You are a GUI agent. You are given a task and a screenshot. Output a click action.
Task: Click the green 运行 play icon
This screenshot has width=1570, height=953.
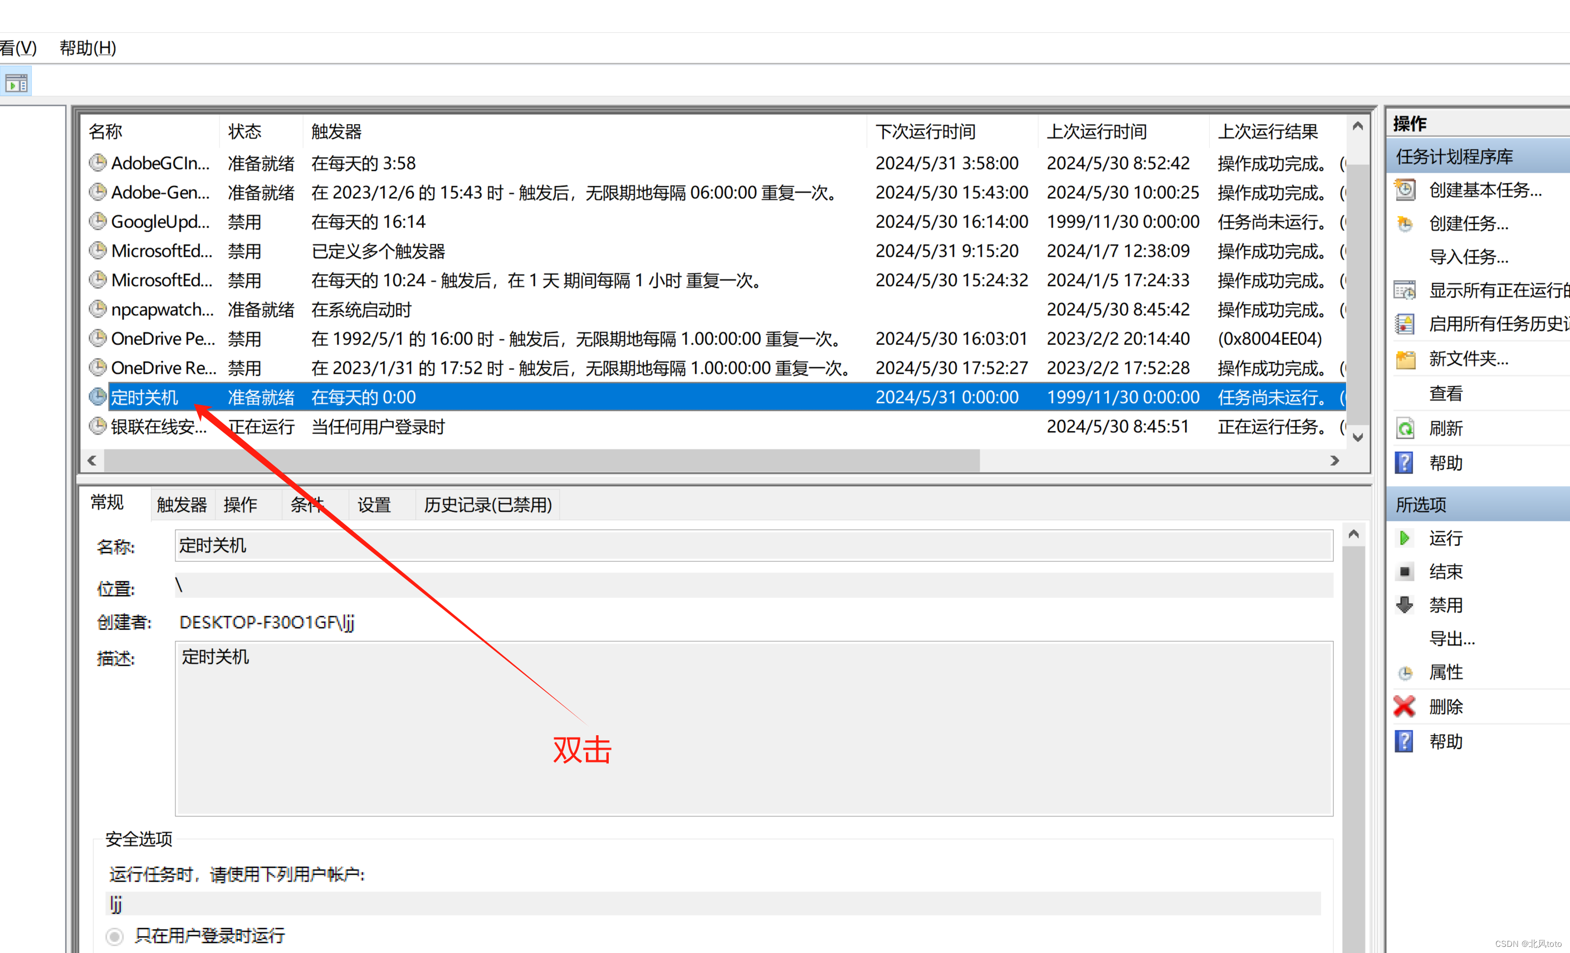click(1405, 538)
